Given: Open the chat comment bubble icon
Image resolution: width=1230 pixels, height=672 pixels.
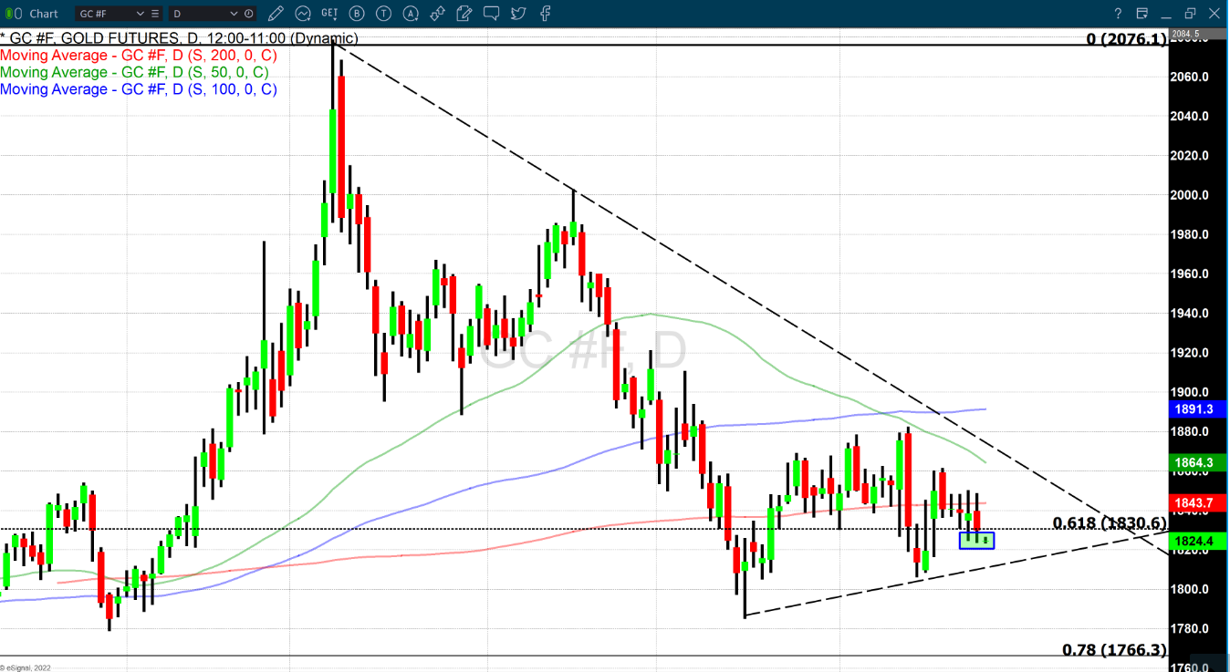Looking at the screenshot, I should (492, 14).
